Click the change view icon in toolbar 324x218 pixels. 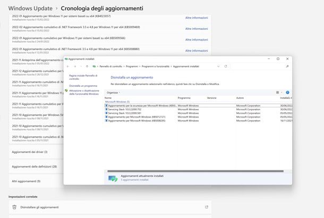(277, 93)
